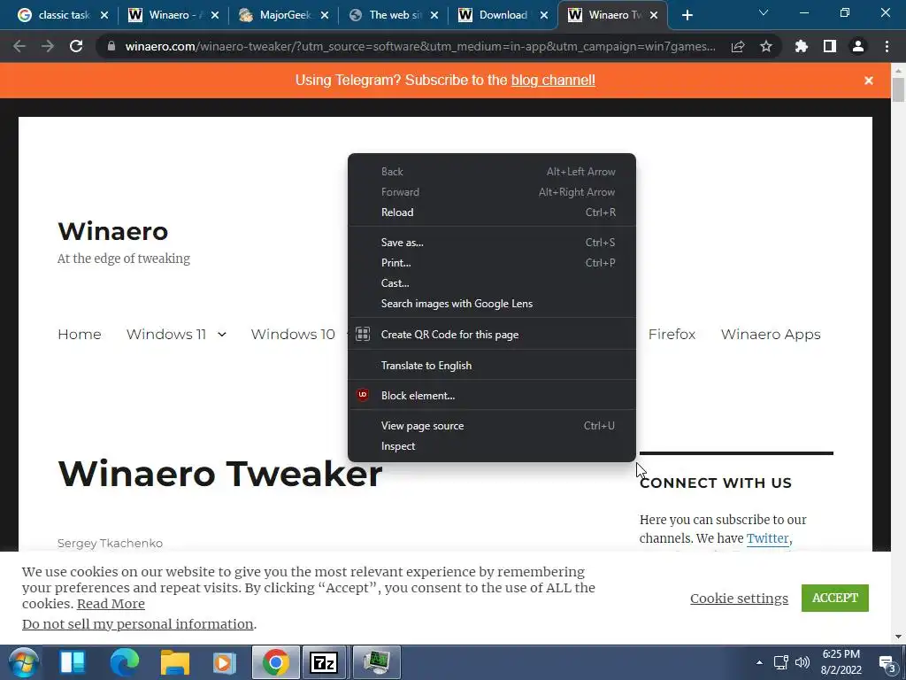Open Microsoft Edge from the taskbar

124,662
